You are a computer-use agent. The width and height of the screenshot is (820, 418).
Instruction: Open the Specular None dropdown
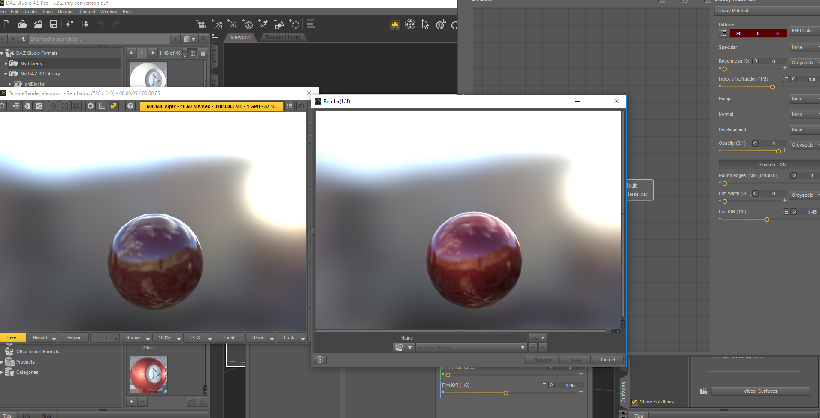tap(805, 48)
